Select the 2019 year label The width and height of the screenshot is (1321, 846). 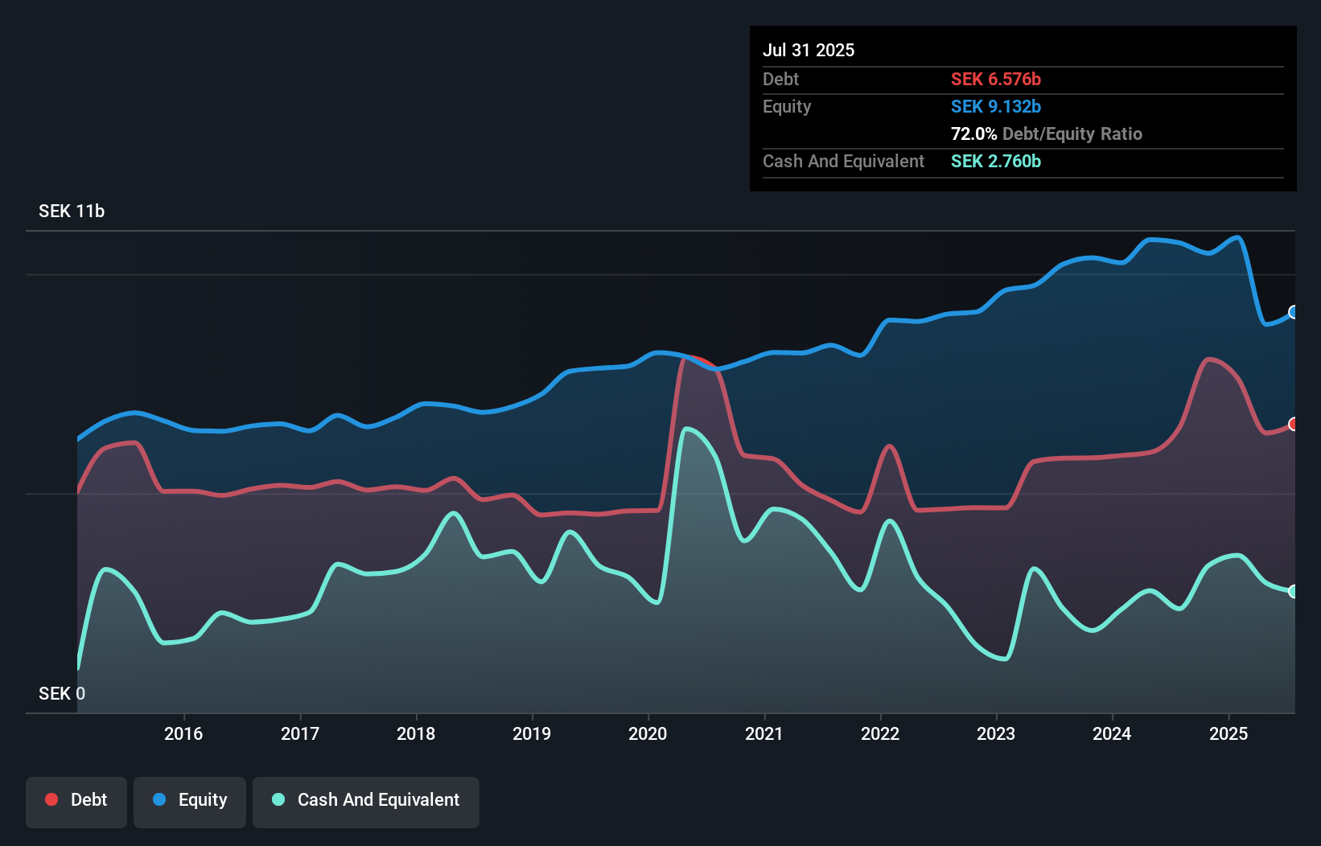532,733
